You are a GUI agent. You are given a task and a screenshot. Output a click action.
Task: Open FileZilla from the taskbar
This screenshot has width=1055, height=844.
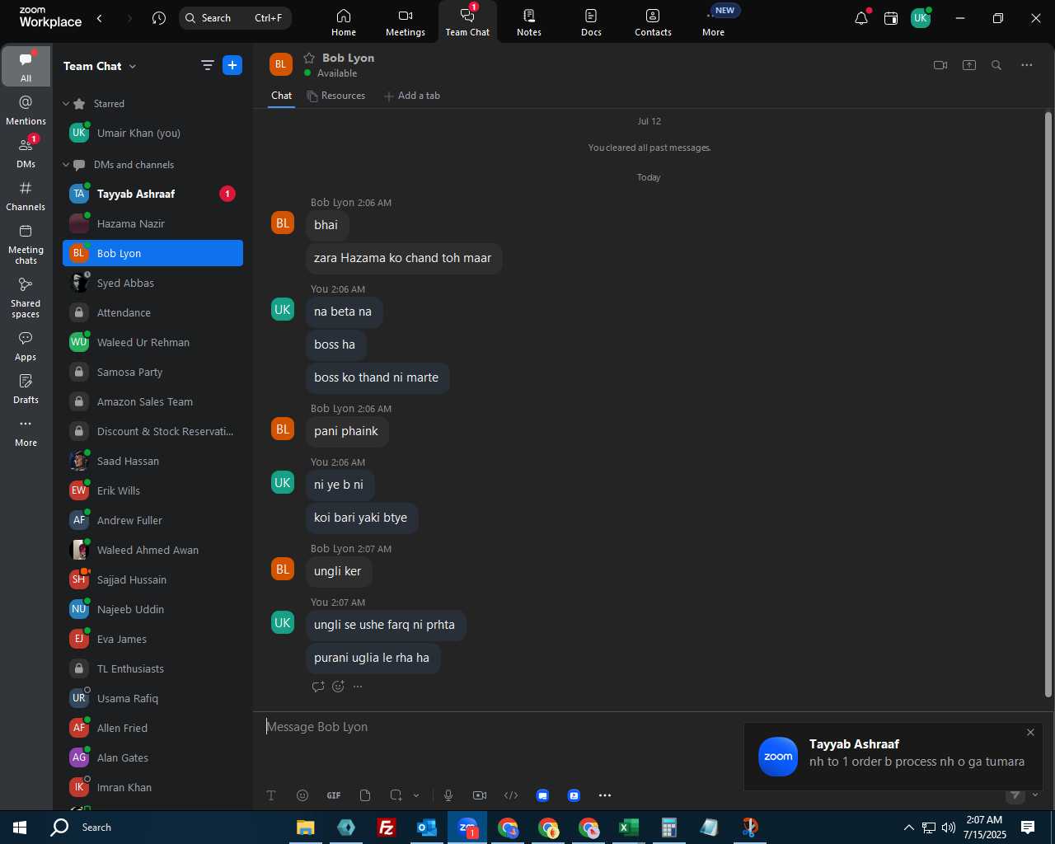click(x=386, y=828)
